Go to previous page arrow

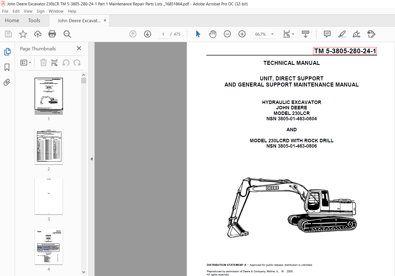(x=133, y=34)
